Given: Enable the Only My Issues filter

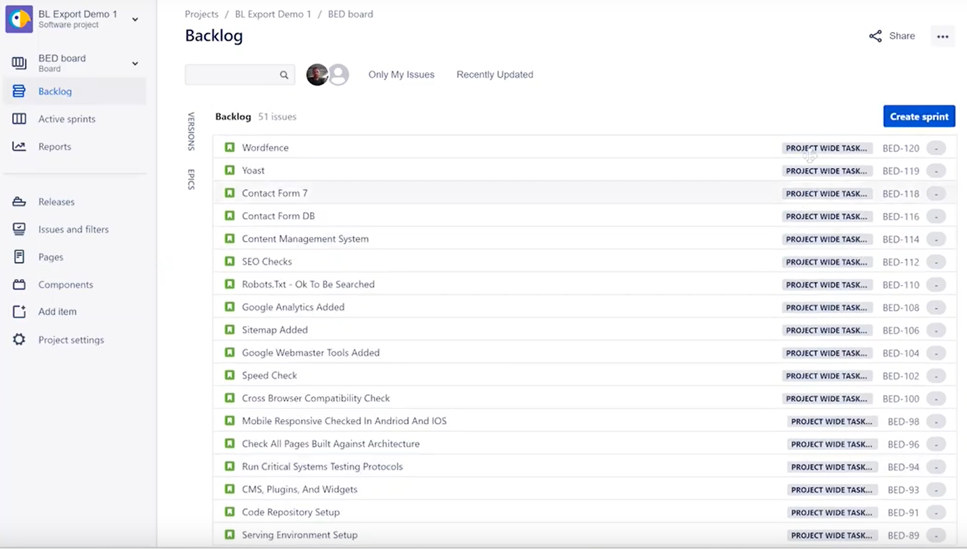Looking at the screenshot, I should [401, 75].
